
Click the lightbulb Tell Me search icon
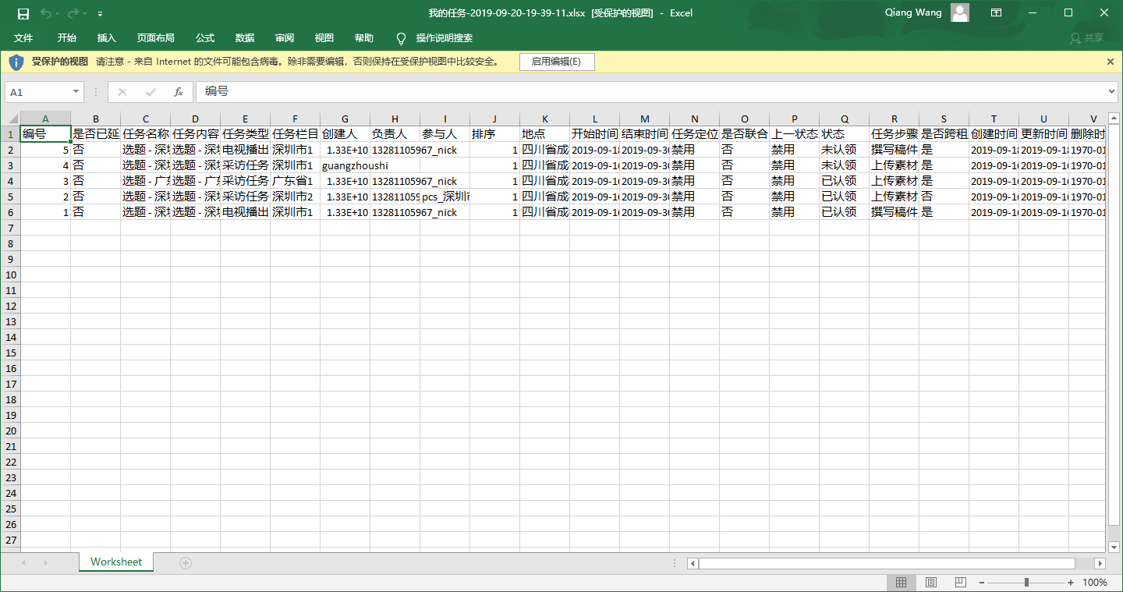402,38
